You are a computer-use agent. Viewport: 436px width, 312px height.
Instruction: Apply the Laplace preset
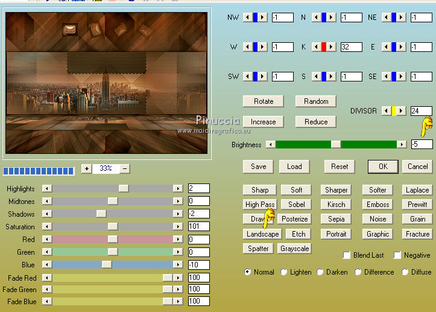point(417,190)
